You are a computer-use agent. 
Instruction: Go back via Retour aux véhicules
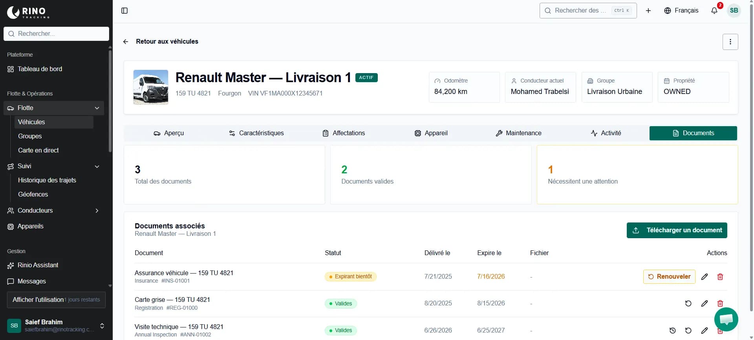coord(167,42)
